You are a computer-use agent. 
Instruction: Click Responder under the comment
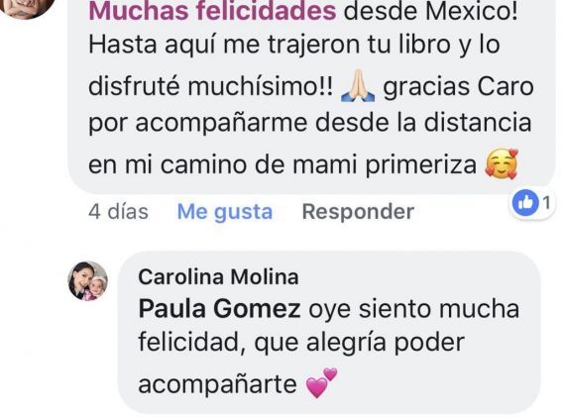(x=358, y=212)
